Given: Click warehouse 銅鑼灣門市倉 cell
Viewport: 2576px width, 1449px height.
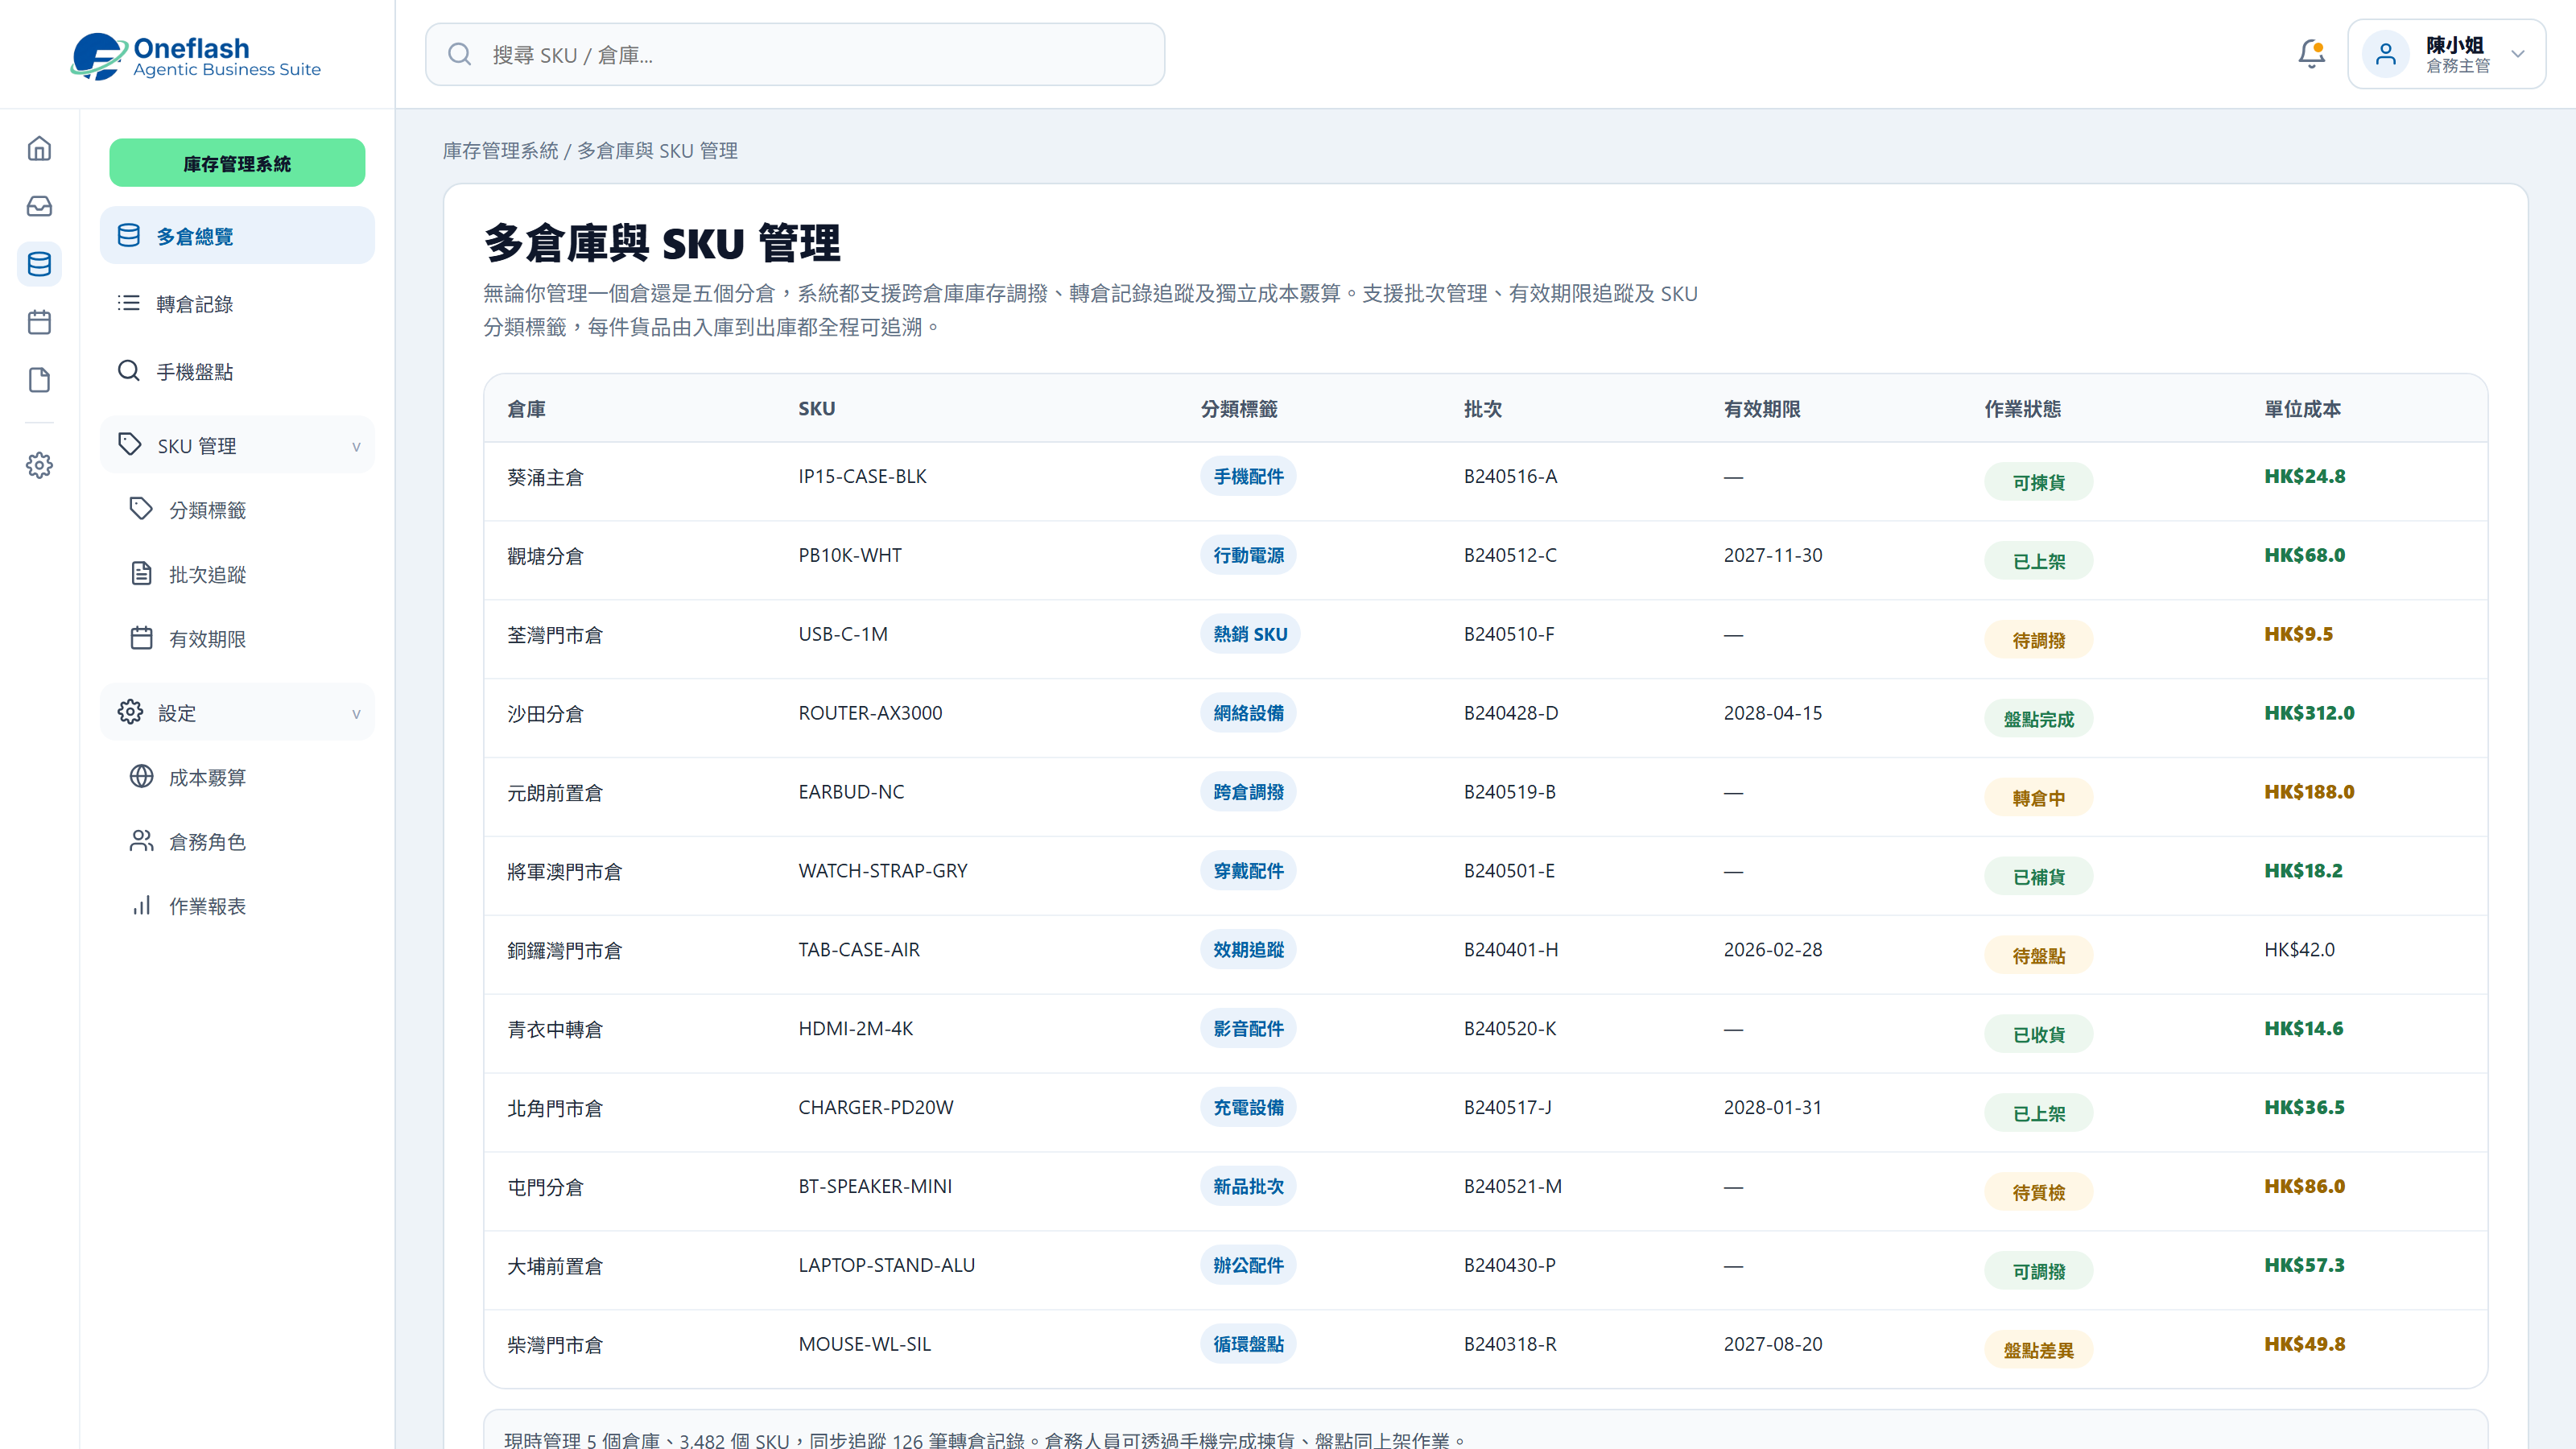Looking at the screenshot, I should [564, 950].
